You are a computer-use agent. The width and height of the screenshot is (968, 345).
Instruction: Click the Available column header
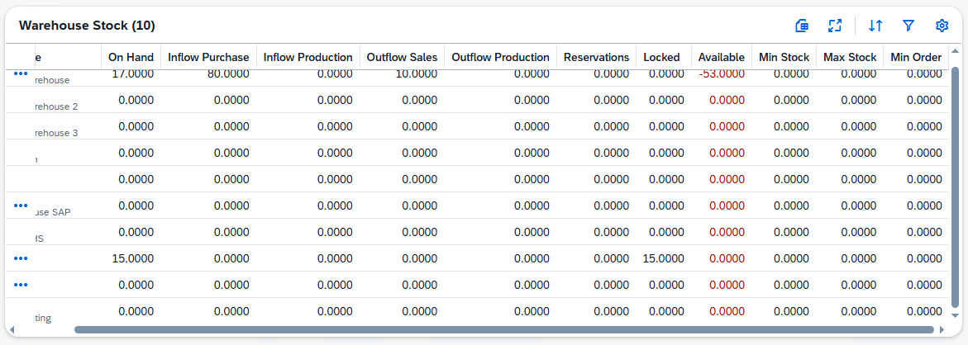[x=722, y=57]
